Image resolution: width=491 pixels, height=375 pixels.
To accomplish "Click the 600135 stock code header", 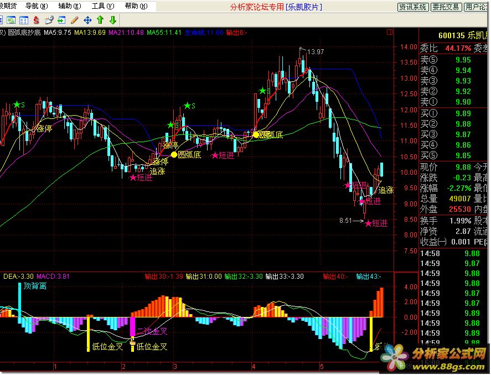I will [x=452, y=35].
